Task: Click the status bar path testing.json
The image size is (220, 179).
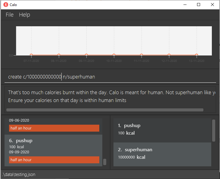Action: coord(19,174)
